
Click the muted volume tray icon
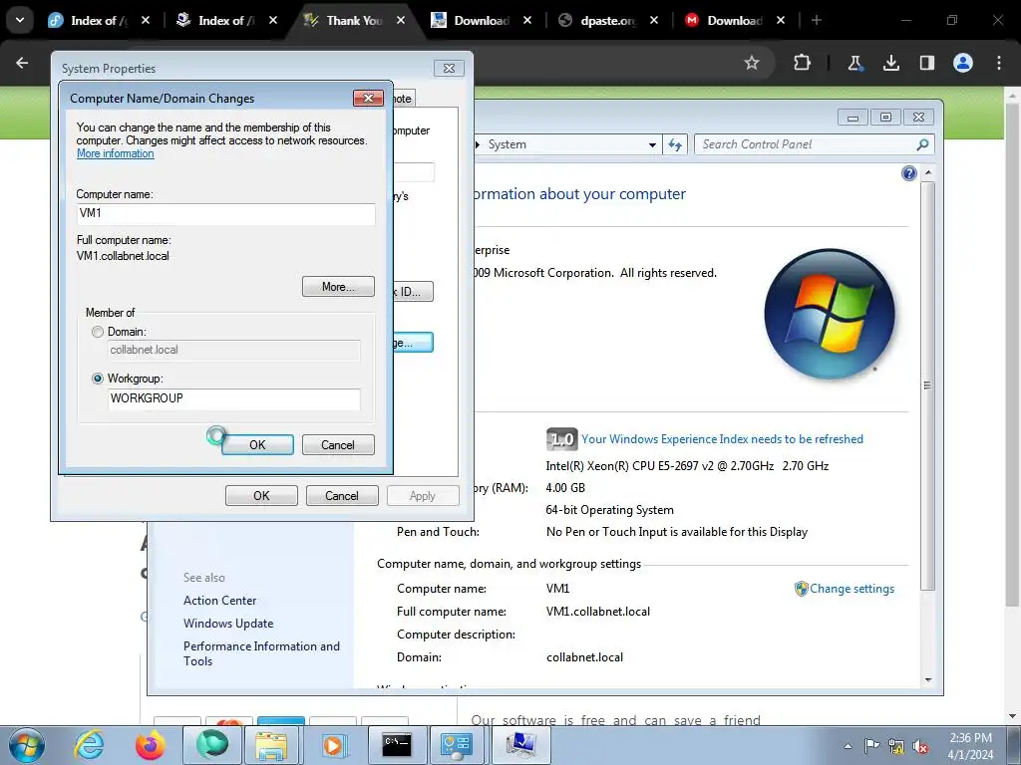920,746
